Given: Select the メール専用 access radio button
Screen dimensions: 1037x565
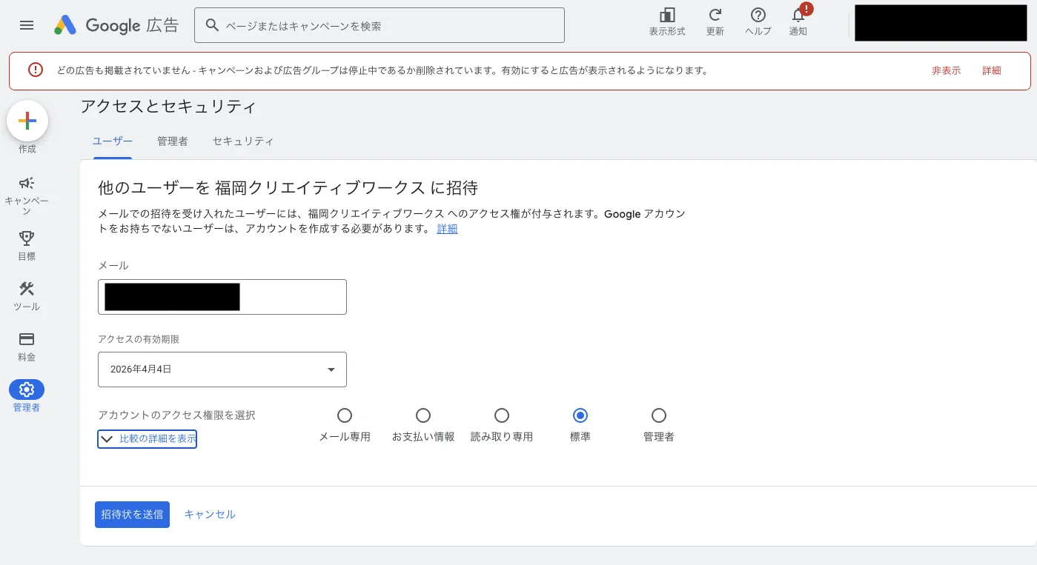Looking at the screenshot, I should (x=345, y=415).
